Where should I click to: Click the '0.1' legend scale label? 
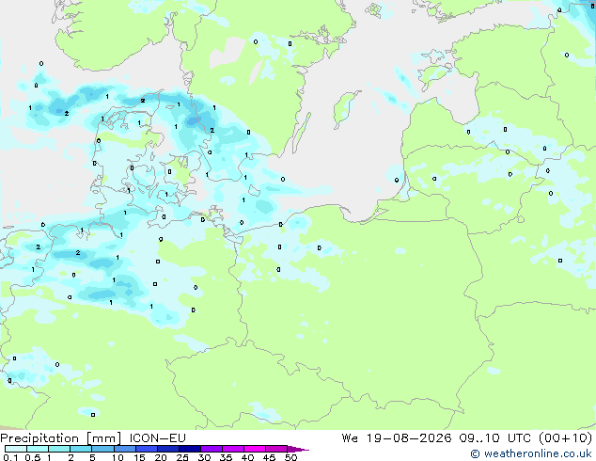[10, 457]
